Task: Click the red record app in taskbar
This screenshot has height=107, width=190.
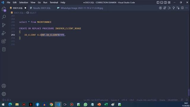Action: (72, 104)
